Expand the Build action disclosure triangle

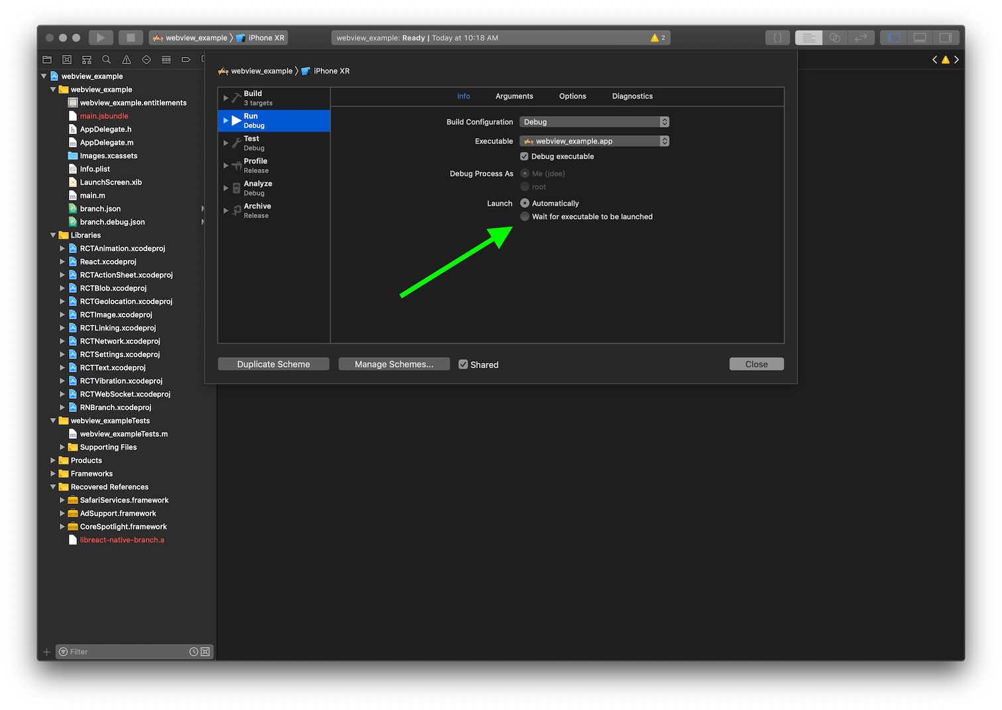tap(226, 98)
